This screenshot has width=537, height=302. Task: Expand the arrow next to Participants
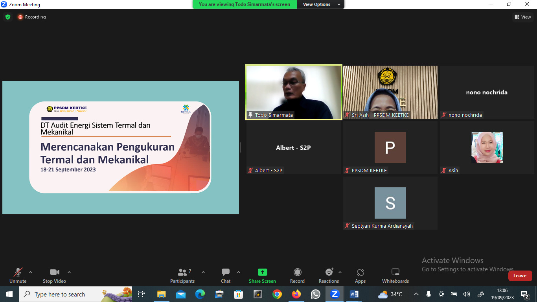(x=203, y=272)
